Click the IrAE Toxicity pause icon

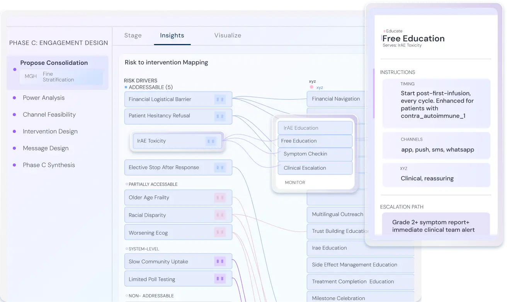[x=211, y=141]
